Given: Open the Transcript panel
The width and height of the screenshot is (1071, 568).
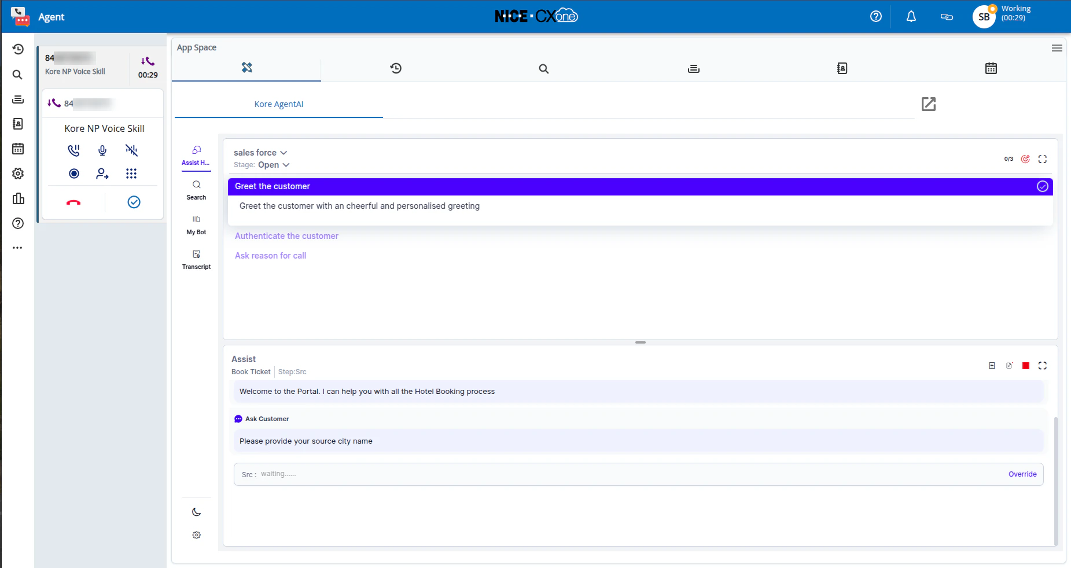Looking at the screenshot, I should [196, 259].
